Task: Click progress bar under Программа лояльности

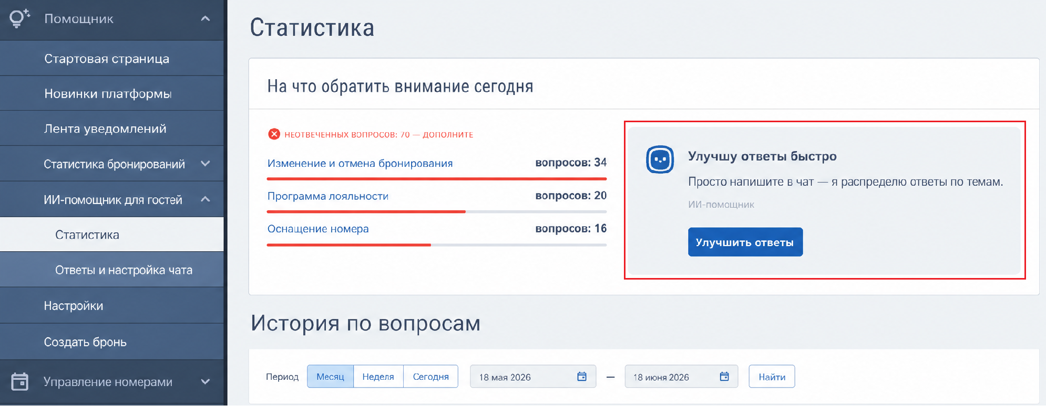Action: pos(437,211)
